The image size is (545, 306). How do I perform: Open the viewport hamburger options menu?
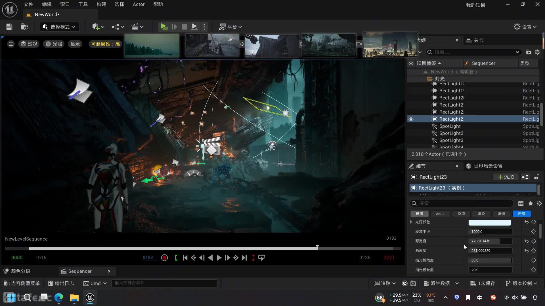11,44
